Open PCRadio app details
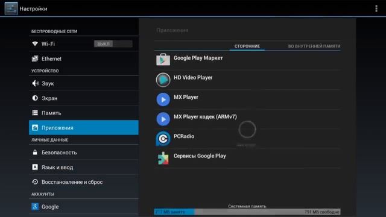 click(248, 139)
